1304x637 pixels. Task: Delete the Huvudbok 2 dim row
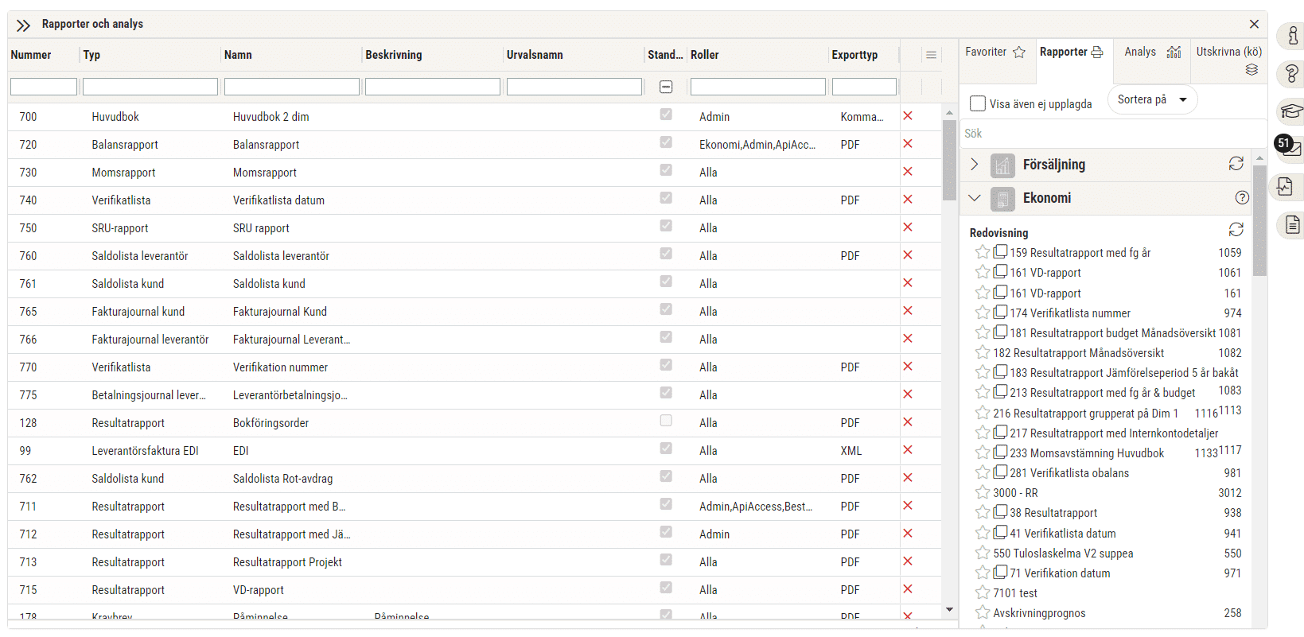click(x=908, y=116)
